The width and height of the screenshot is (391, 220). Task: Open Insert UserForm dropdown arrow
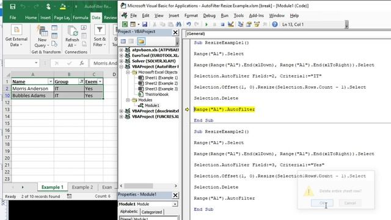pyautogui.click(x=139, y=24)
